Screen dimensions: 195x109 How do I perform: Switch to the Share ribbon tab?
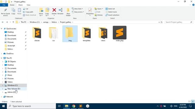tap(20, 5)
